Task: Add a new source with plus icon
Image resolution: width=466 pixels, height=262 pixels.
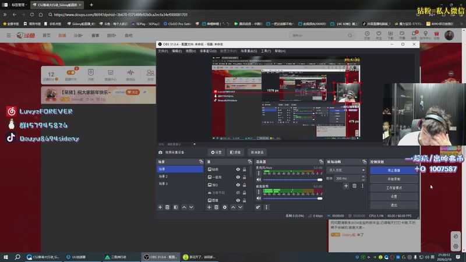Action: tap(209, 207)
